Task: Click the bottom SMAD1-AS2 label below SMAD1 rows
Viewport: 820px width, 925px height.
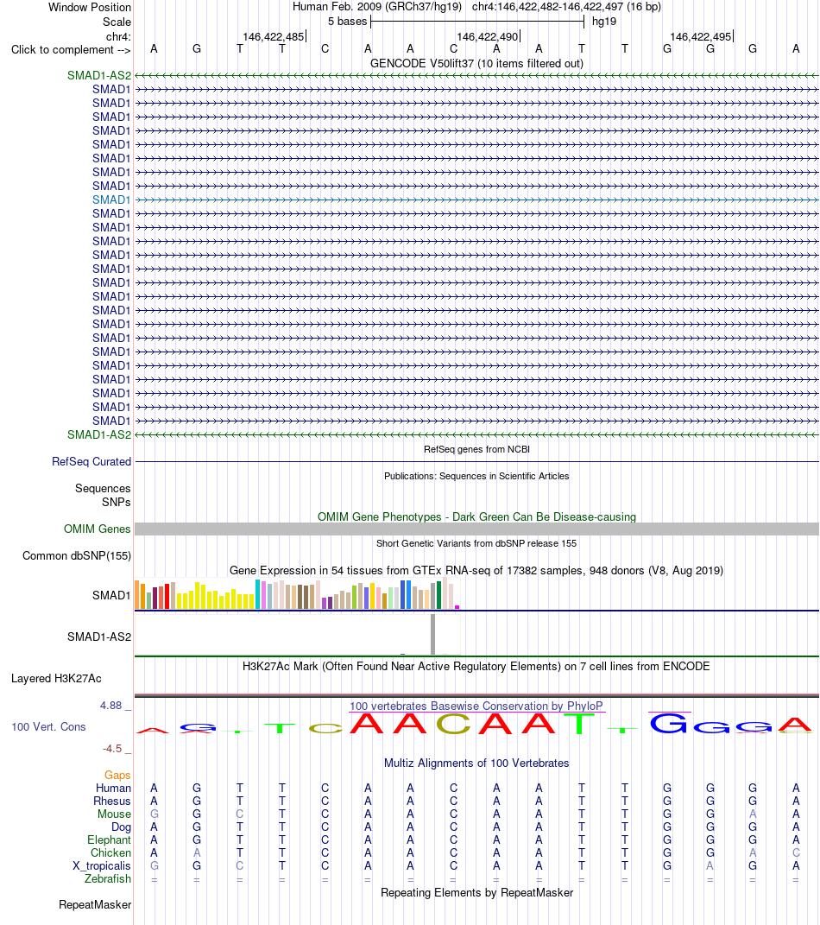Action: click(x=99, y=434)
